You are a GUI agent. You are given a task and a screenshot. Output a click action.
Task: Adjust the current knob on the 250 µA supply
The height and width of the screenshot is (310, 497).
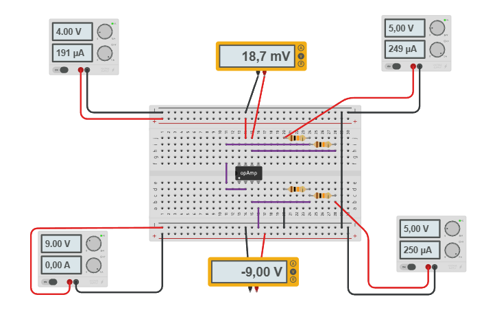pos(452,250)
